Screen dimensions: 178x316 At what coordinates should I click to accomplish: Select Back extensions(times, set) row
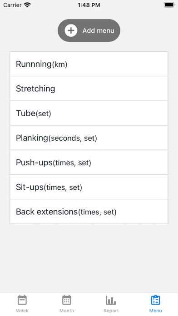89,212
